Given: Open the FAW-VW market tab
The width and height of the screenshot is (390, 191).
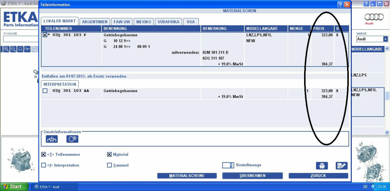Looking at the screenshot, I should click(122, 22).
